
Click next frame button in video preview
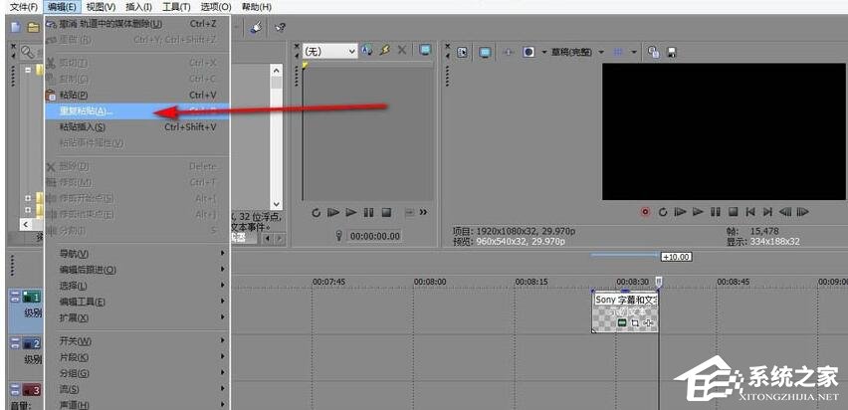[x=803, y=212]
